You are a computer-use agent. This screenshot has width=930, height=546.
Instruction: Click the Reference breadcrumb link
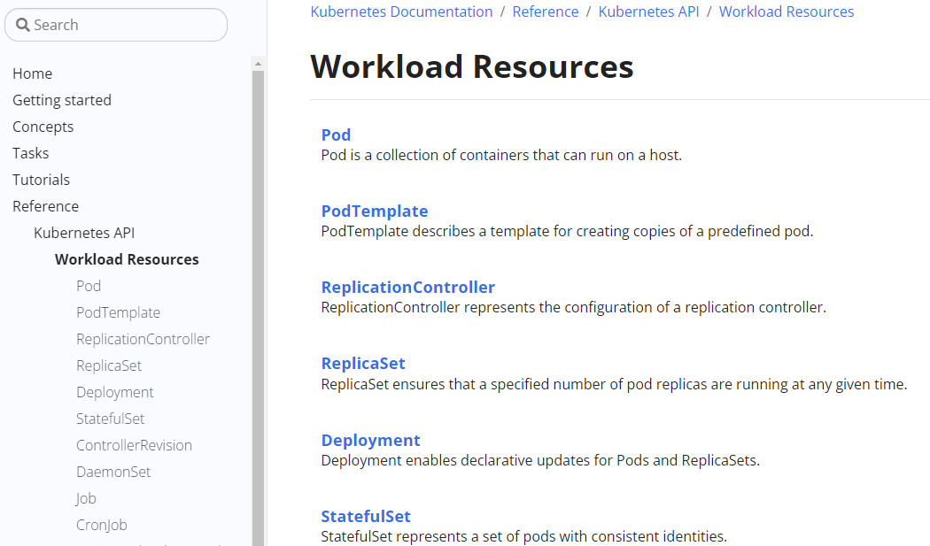coord(546,12)
